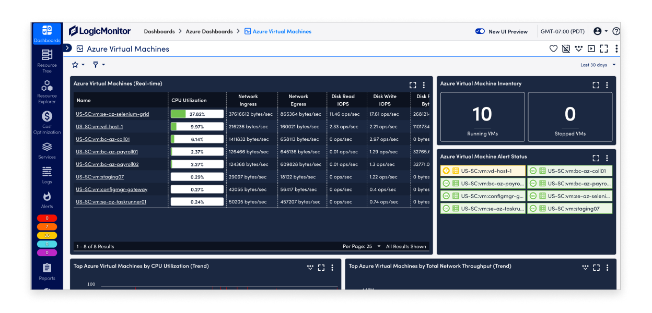This screenshot has height=313, width=652.
Task: Open the Resource Explorer section
Action: pyautogui.click(x=46, y=90)
